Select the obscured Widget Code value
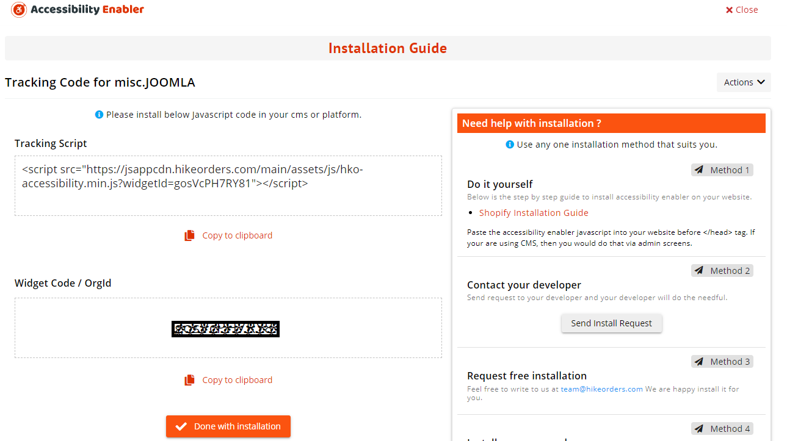This screenshot has width=787, height=441. [225, 329]
